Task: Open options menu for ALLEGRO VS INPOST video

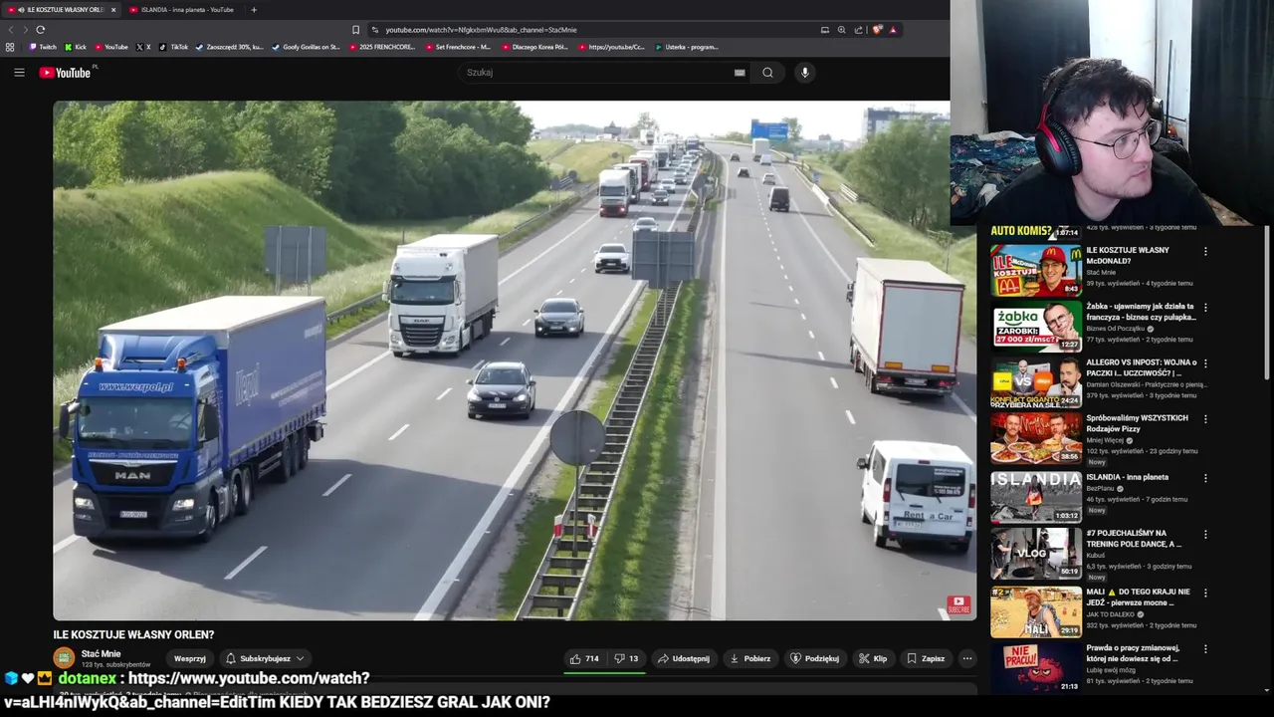Action: 1205,363
